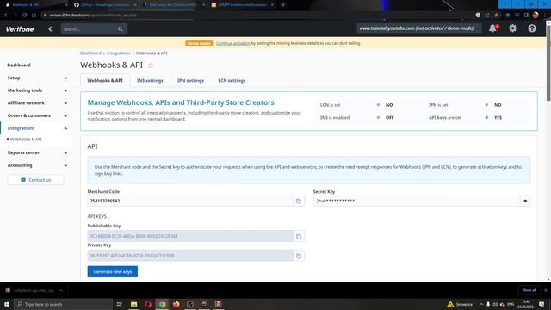Viewport: 551px width, 310px height.
Task: Follow the Continue activation link
Action: [233, 43]
